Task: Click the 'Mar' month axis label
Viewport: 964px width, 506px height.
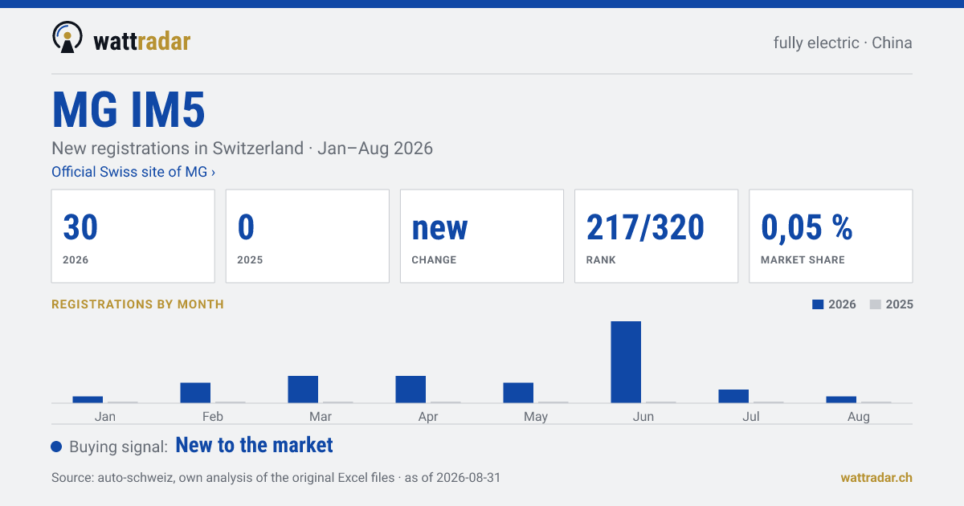Action: pos(321,417)
